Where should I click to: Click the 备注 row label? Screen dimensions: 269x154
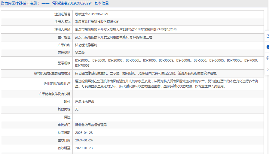(x=67, y=117)
